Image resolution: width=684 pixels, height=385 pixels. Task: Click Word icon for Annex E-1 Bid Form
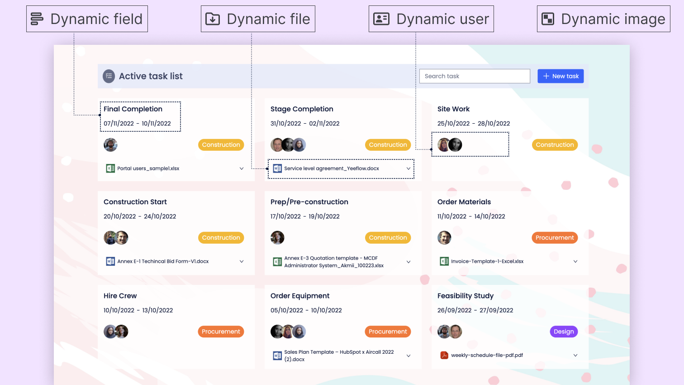click(x=110, y=261)
